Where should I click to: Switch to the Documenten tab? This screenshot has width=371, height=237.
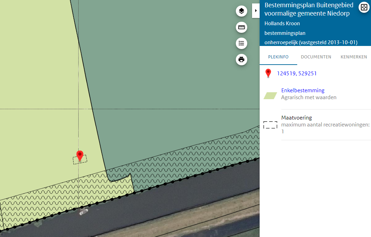316,57
